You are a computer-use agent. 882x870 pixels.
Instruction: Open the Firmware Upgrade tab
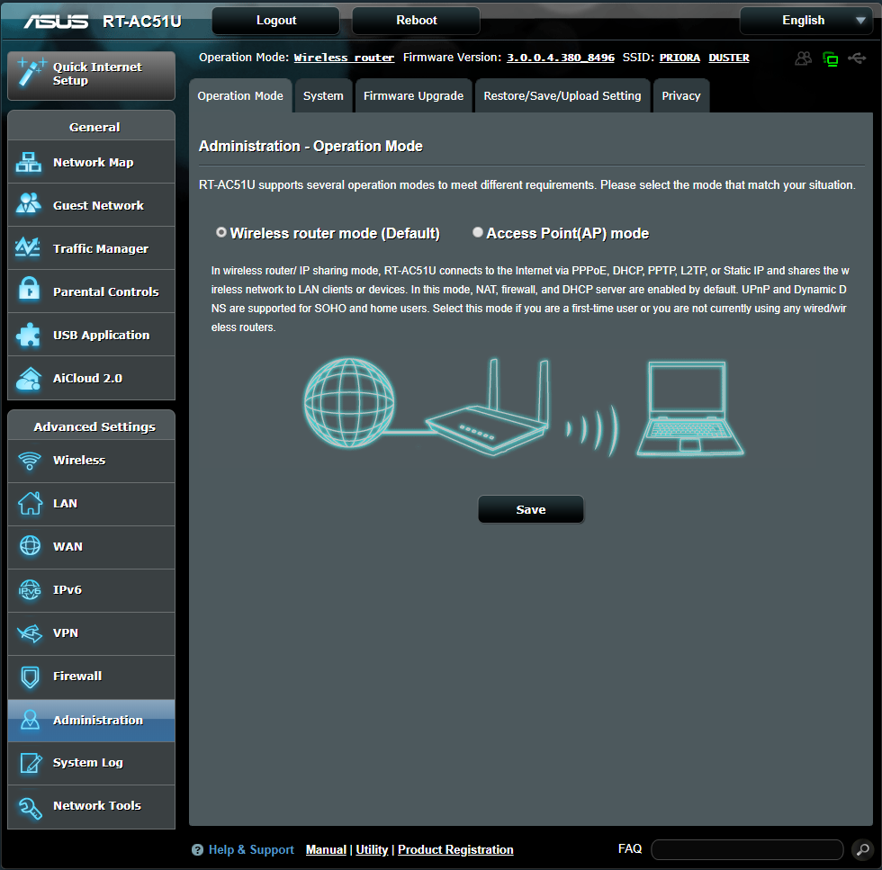point(413,95)
